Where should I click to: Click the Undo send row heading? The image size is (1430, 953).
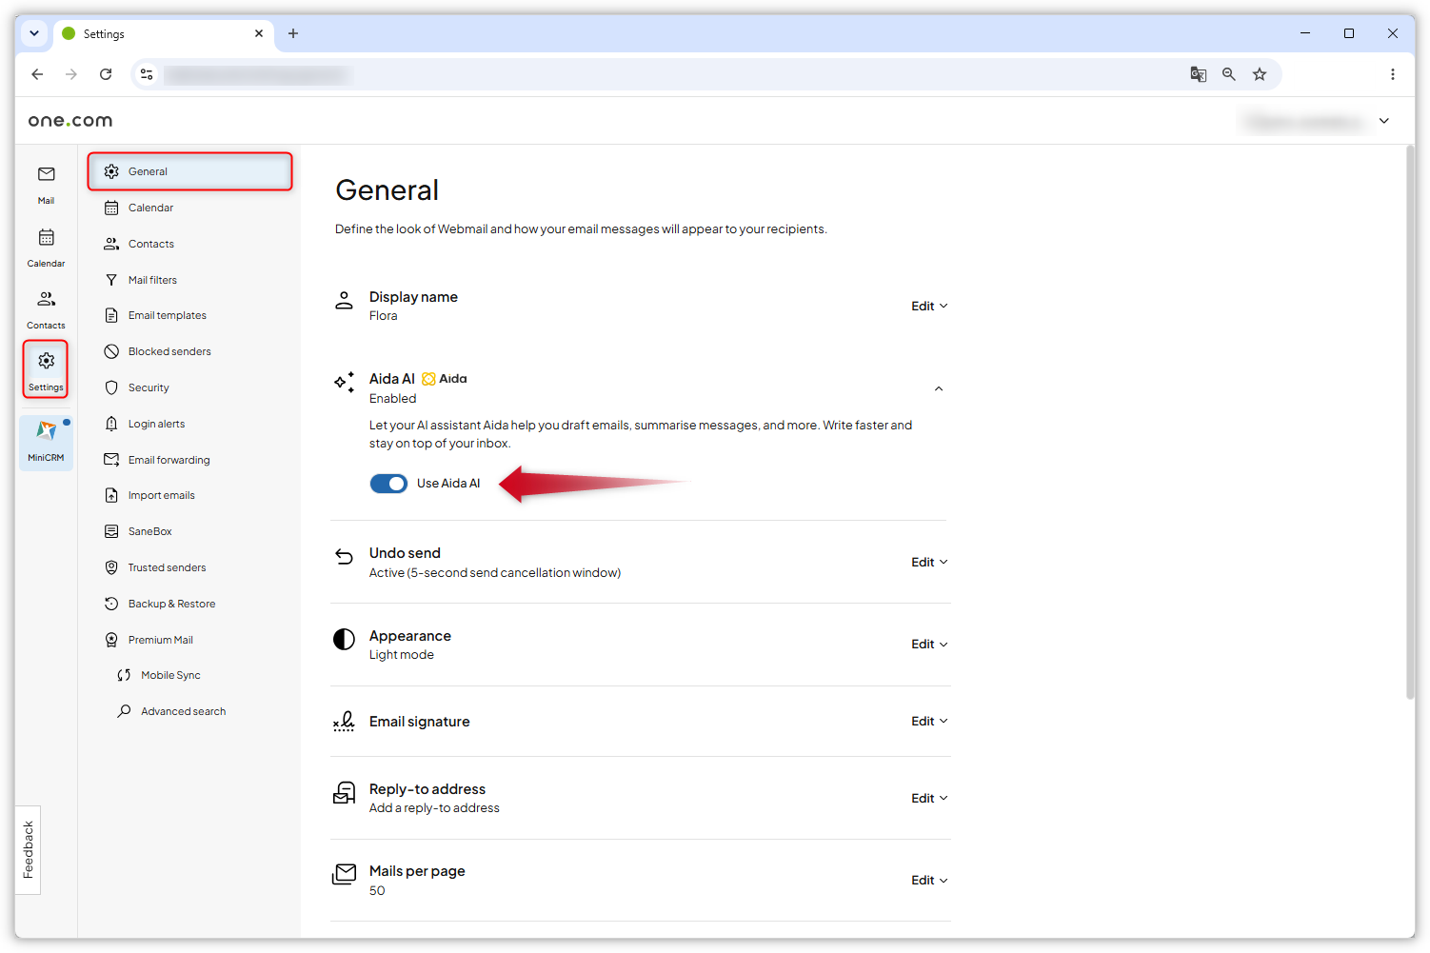(405, 553)
